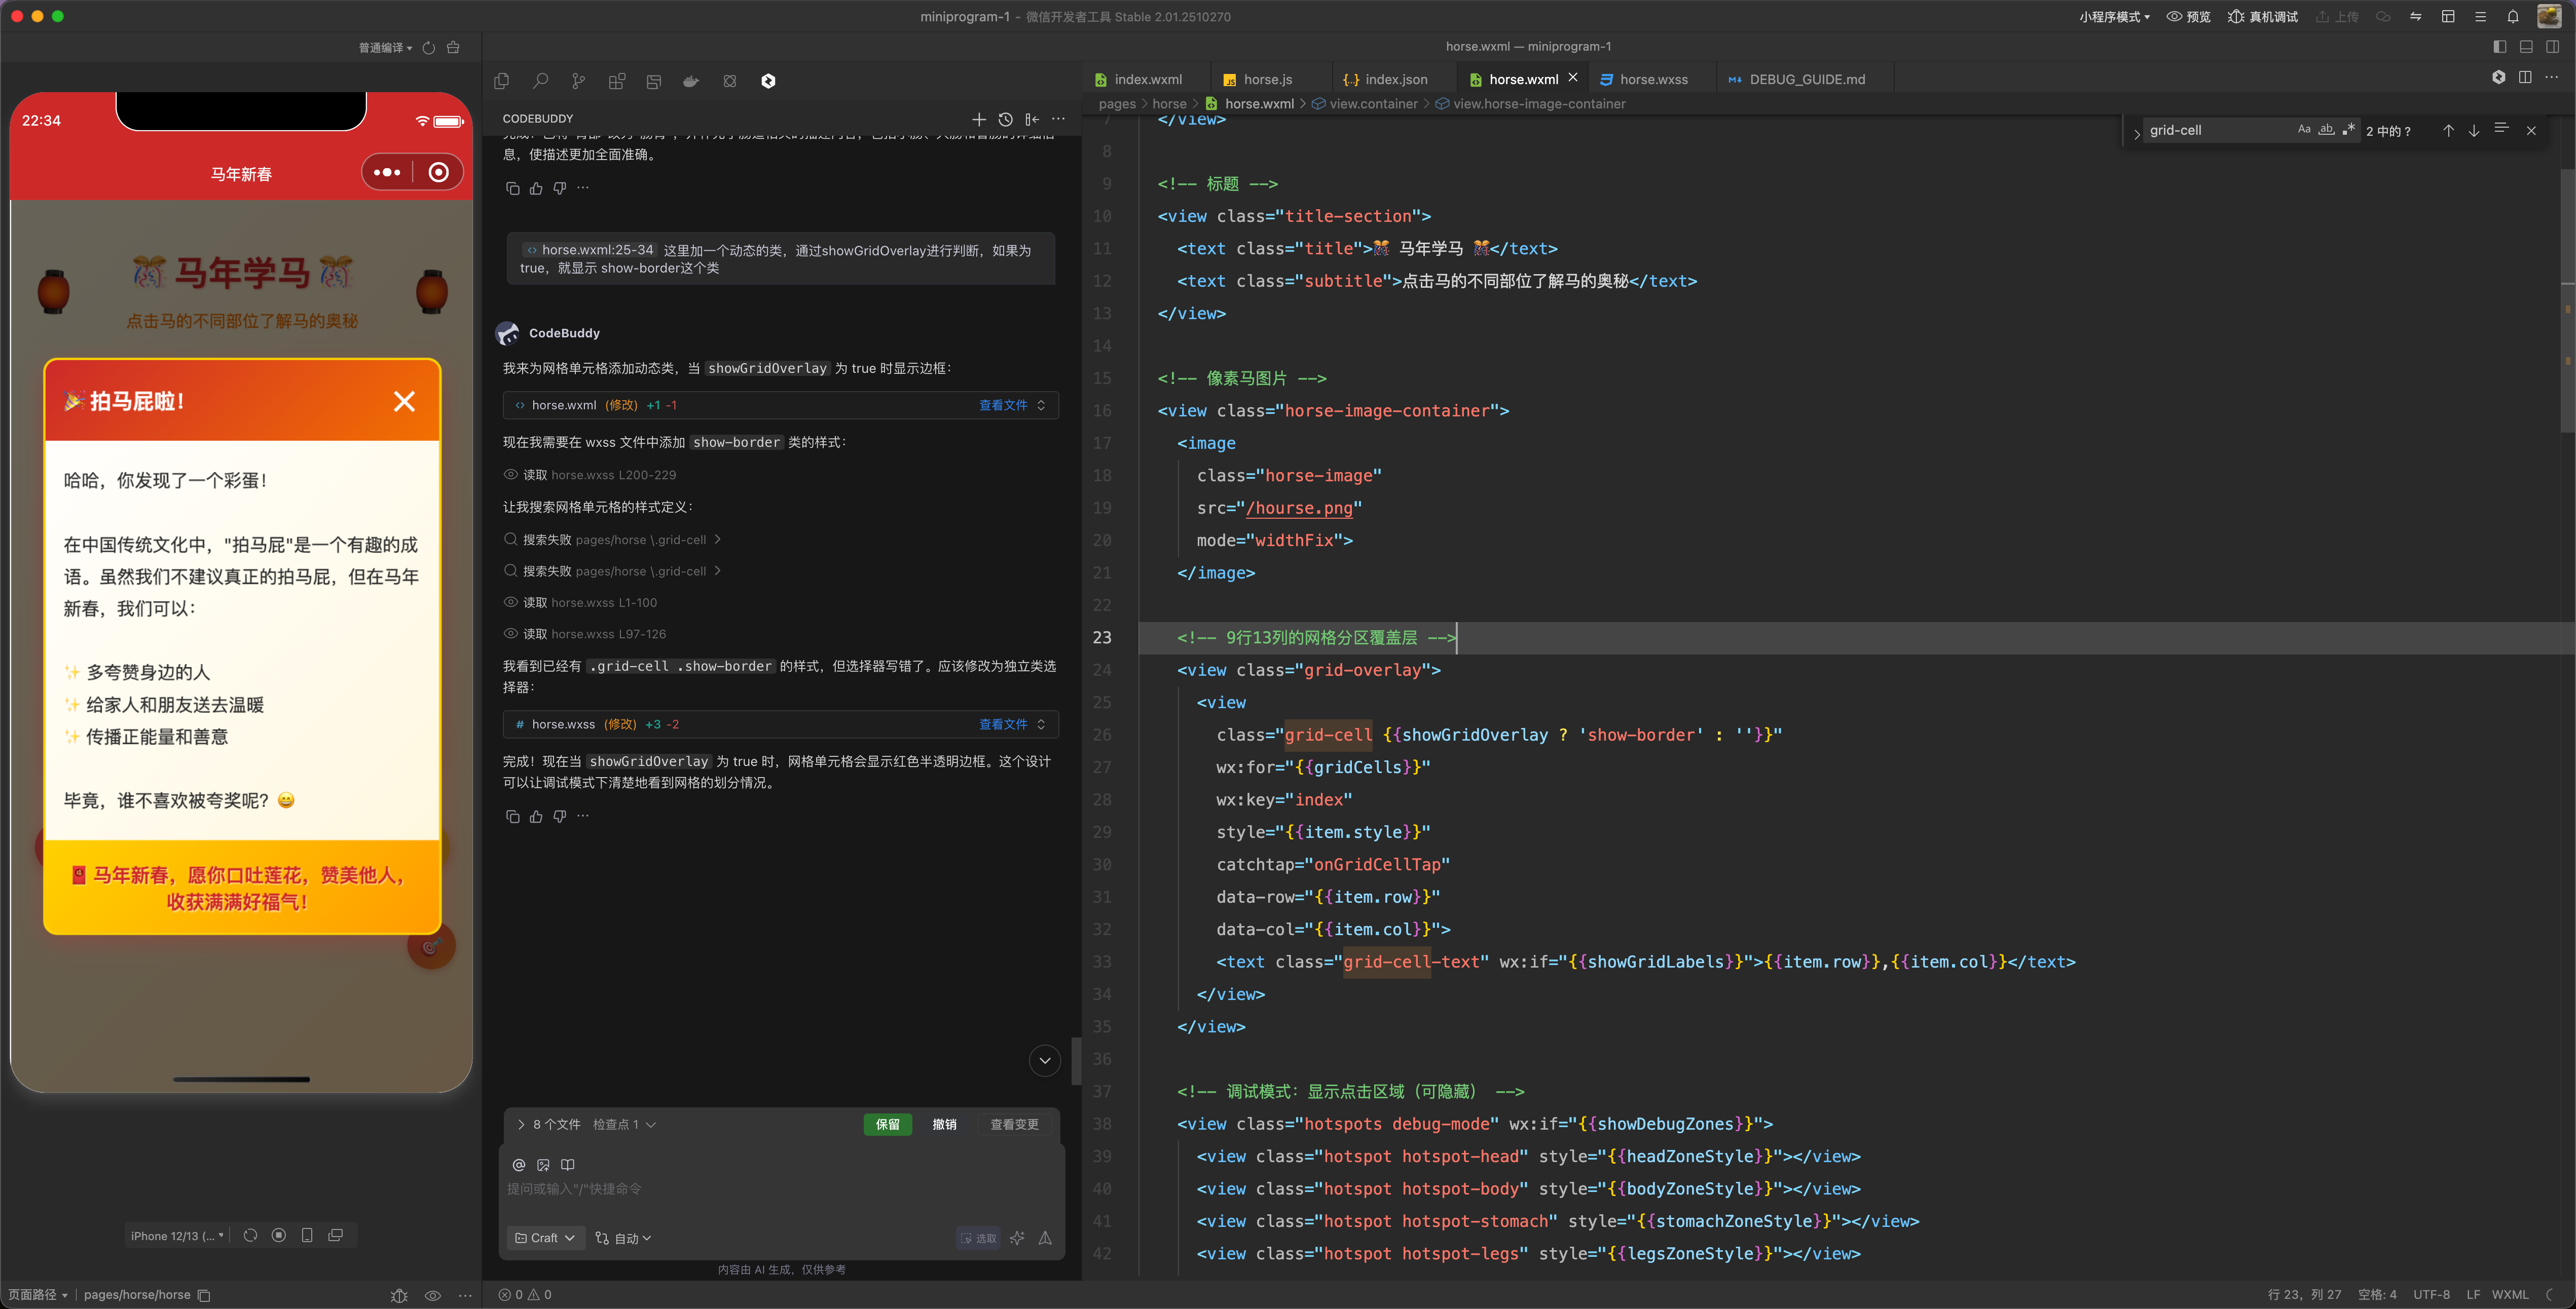Click the editor vertical scrollbar

(2568, 300)
